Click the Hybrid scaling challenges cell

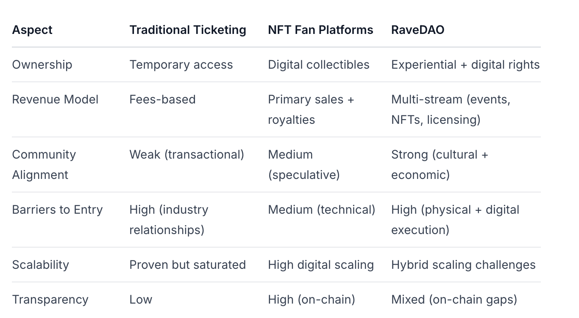[x=463, y=265]
